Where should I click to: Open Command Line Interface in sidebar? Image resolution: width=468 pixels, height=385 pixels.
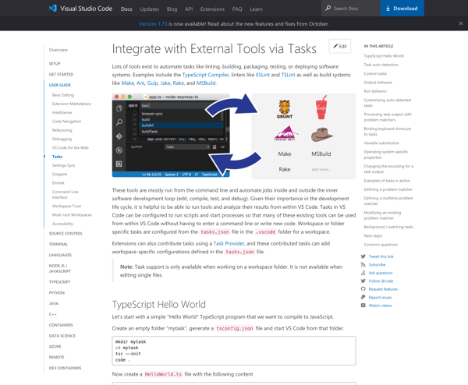click(65, 194)
